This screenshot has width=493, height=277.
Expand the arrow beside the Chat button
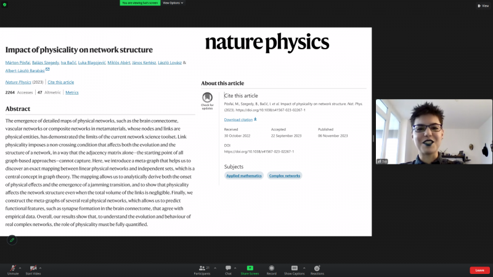tap(235, 268)
